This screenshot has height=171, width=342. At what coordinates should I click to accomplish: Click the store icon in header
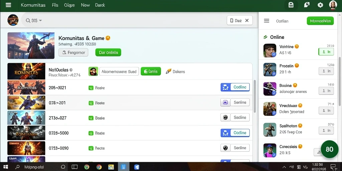point(291,5)
